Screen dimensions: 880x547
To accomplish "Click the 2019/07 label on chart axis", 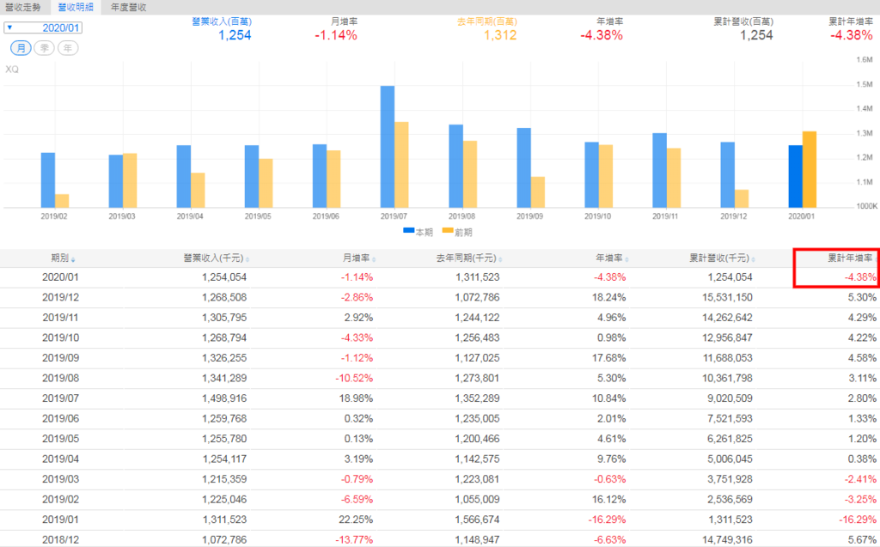I will 394,216.
